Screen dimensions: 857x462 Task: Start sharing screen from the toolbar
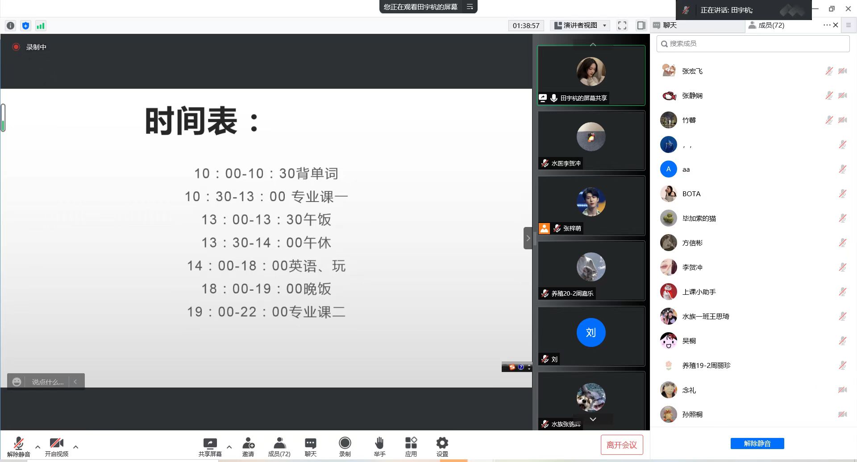coord(210,446)
